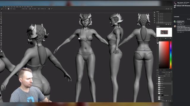This screenshot has width=190, height=106.
Task: Open the brush preset picker
Action: tap(6, 9)
